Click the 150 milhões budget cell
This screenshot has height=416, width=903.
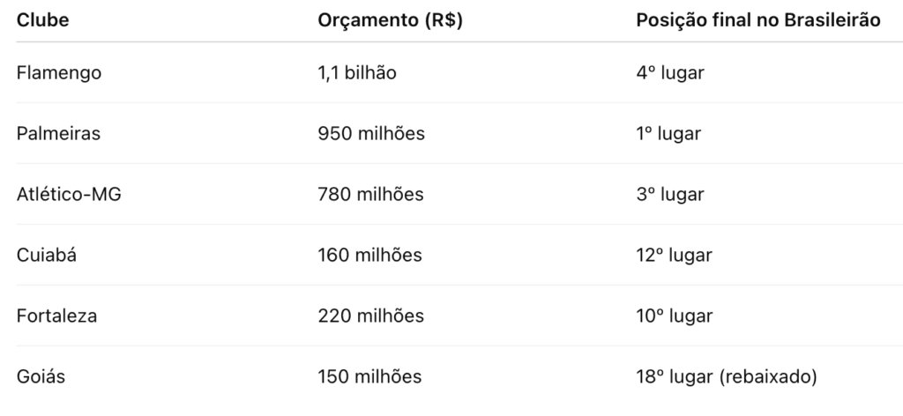[369, 377]
